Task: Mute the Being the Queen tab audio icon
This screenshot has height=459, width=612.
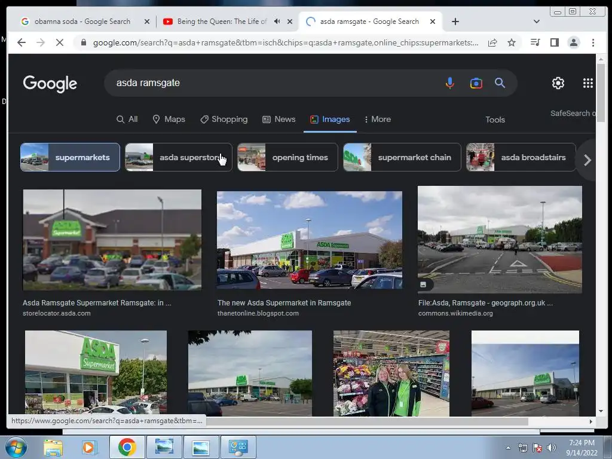Action: tap(277, 22)
